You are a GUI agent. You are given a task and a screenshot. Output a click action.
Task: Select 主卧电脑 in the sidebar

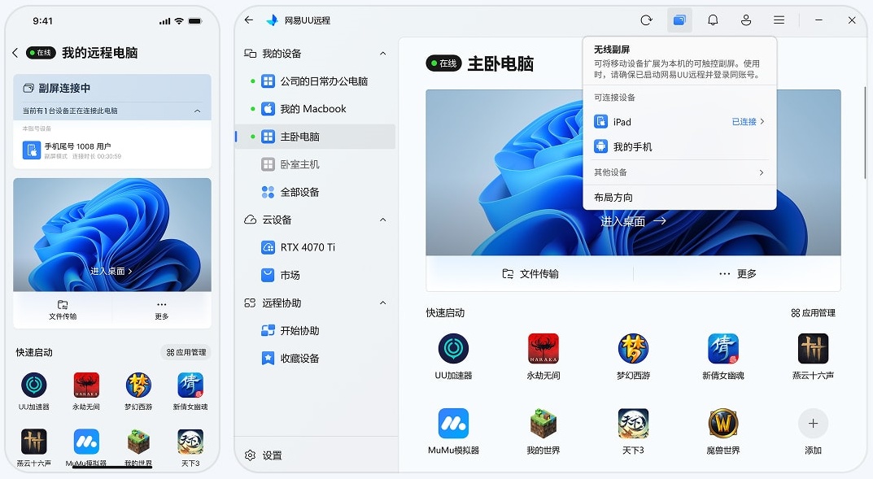click(x=316, y=137)
